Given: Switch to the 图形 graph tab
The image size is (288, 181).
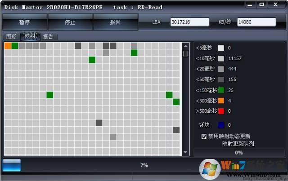Looking at the screenshot, I should pyautogui.click(x=11, y=36).
